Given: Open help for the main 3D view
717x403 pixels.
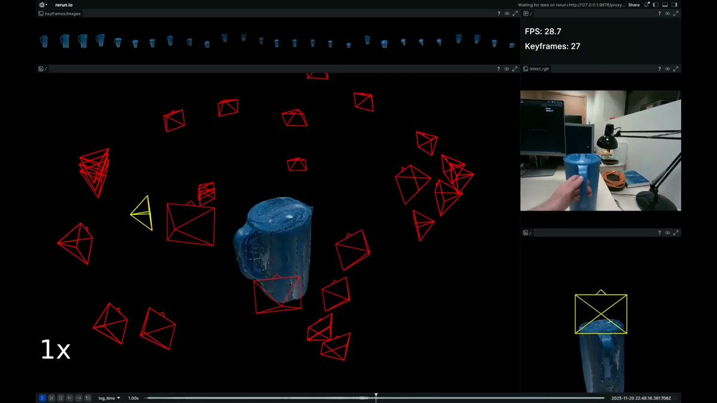Looking at the screenshot, I should [499, 69].
